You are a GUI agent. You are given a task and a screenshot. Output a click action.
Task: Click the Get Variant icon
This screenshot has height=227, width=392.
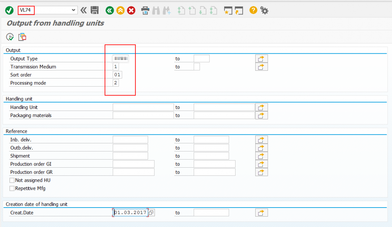pyautogui.click(x=22, y=37)
